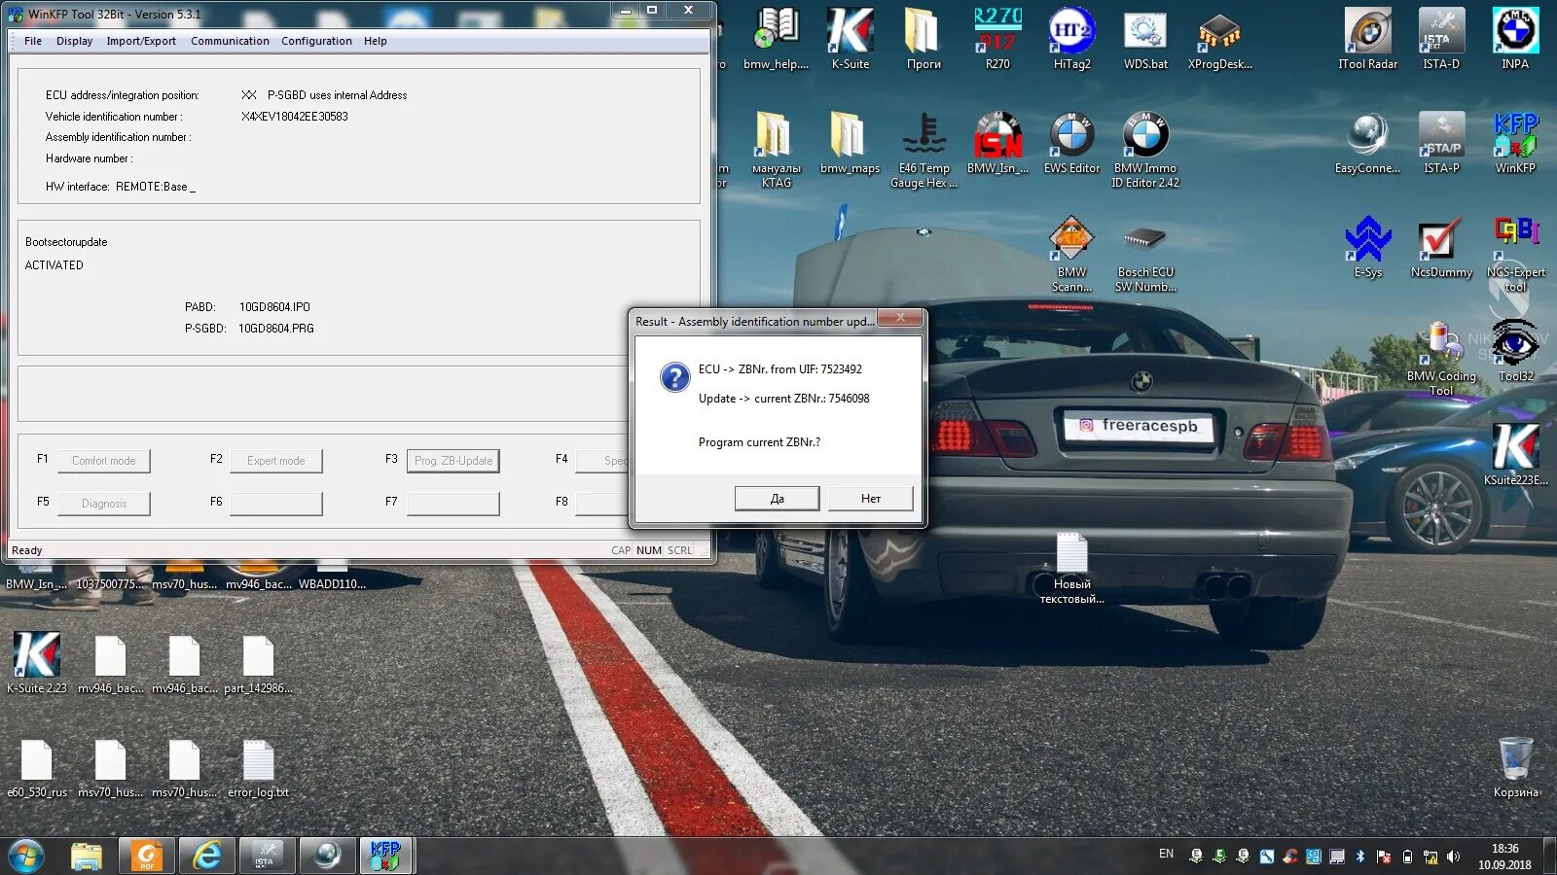Launch the ISTA-D shortcut
Screen dimensions: 1557x875
[x=1441, y=40]
